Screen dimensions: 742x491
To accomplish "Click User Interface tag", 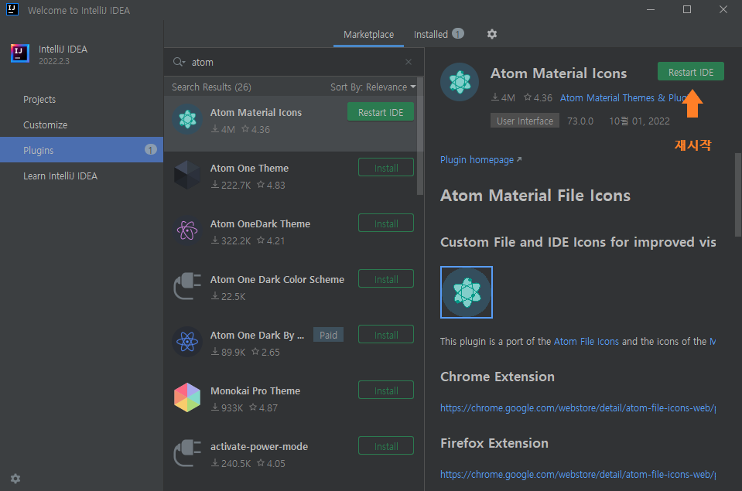I will [525, 121].
